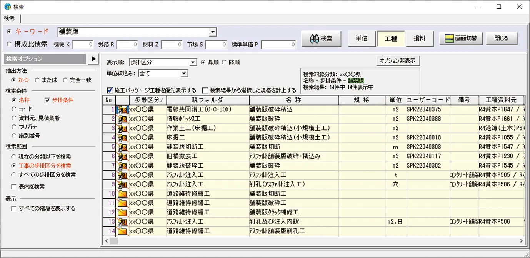The height and width of the screenshot is (258, 530).
Task: Open the keyword 舗装版 combo box dropdown
Action: [x=213, y=32]
